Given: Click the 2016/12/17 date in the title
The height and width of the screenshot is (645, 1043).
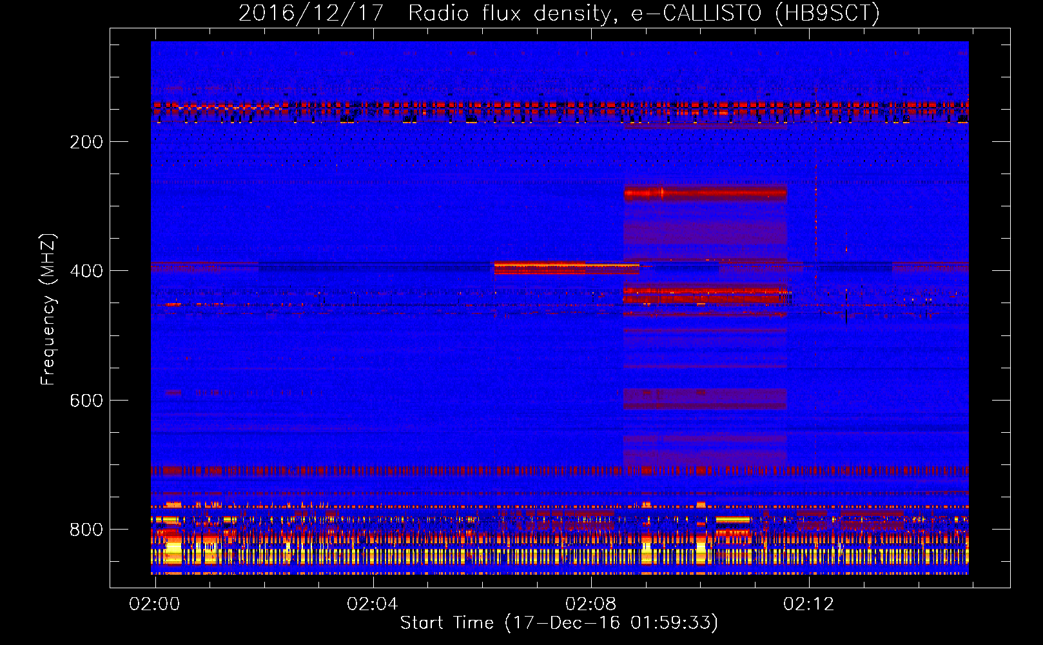Looking at the screenshot, I should [311, 13].
